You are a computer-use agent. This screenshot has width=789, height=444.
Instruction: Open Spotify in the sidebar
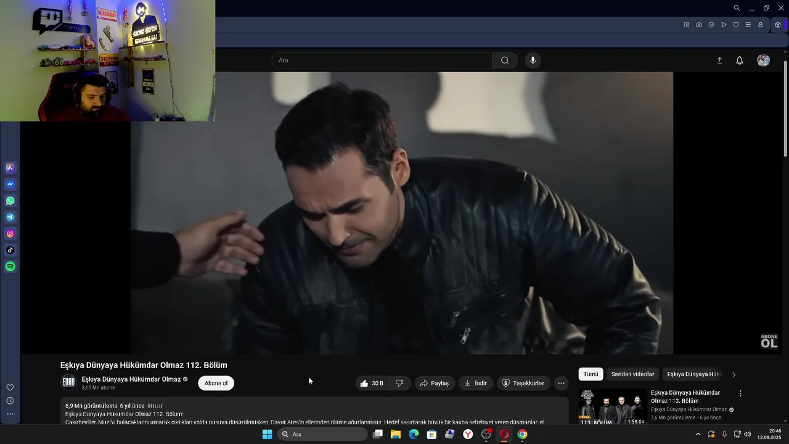pos(10,267)
